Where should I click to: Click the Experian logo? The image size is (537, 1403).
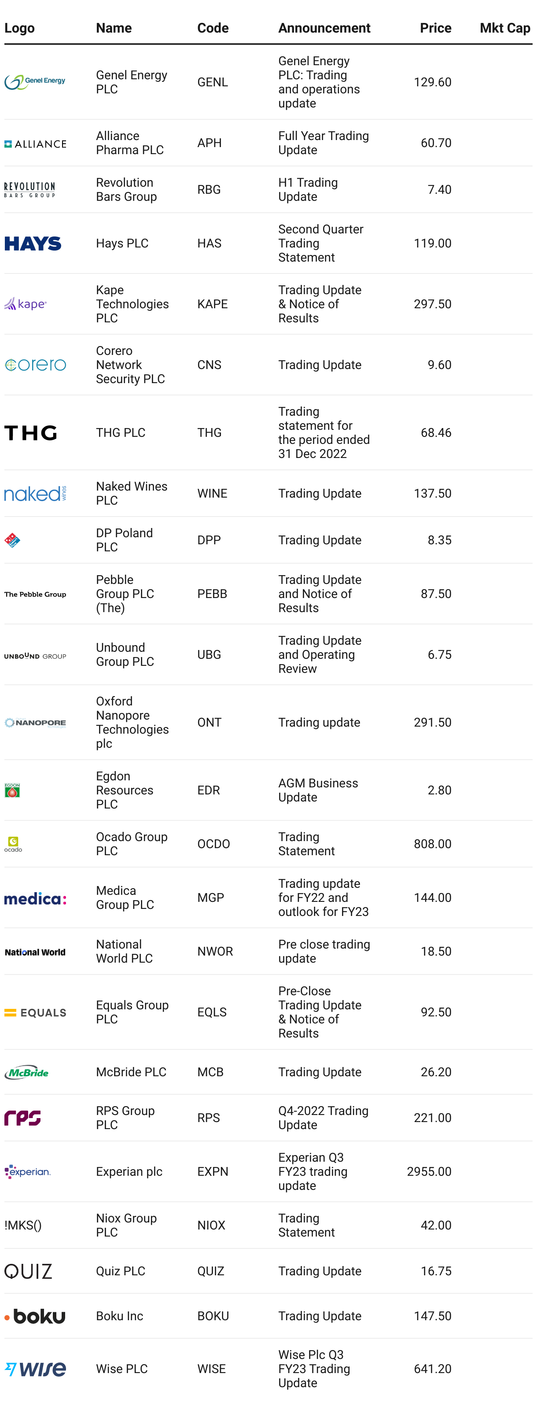[x=27, y=1171]
